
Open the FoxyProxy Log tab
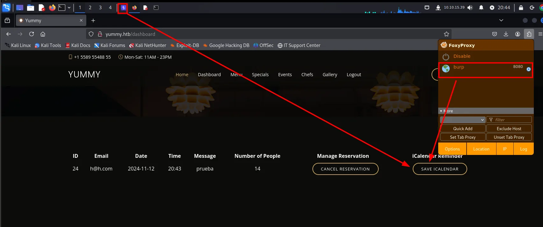coord(524,149)
